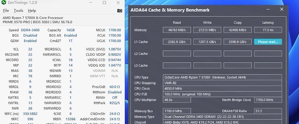The width and height of the screenshot is (299, 124).
Task: Close the ZenTimings window
Action: click(118, 2)
